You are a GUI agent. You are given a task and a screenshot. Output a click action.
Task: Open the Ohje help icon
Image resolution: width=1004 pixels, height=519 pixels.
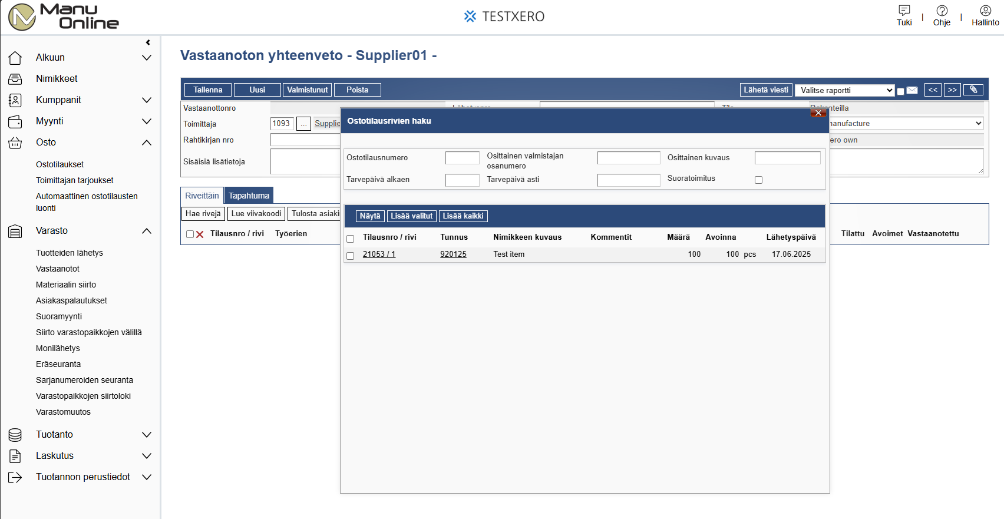942,11
